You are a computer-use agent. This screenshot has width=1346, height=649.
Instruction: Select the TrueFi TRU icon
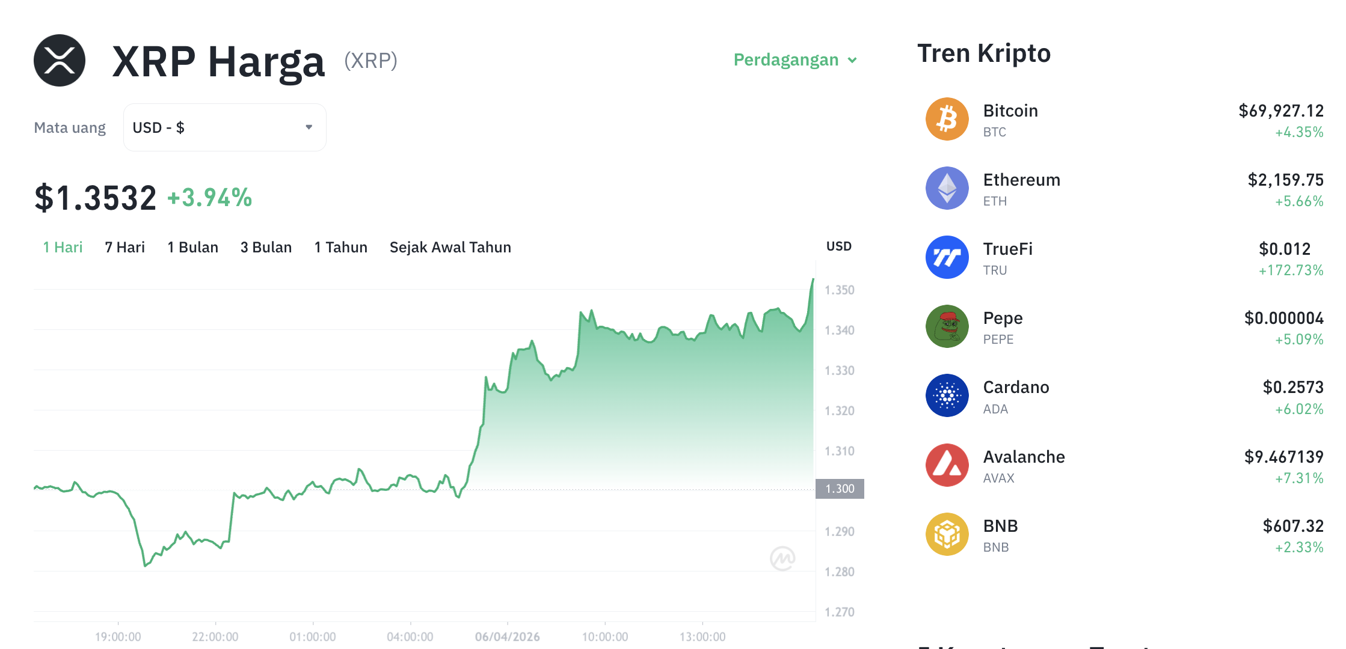[947, 257]
